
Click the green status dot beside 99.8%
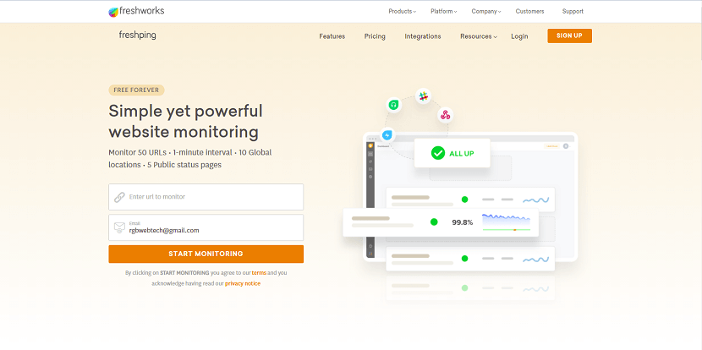pyautogui.click(x=434, y=221)
